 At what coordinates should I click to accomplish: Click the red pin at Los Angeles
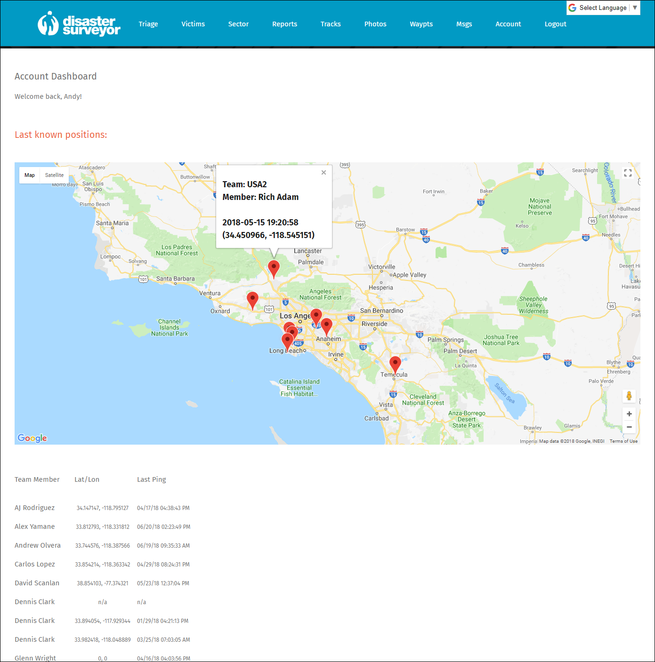(x=316, y=317)
